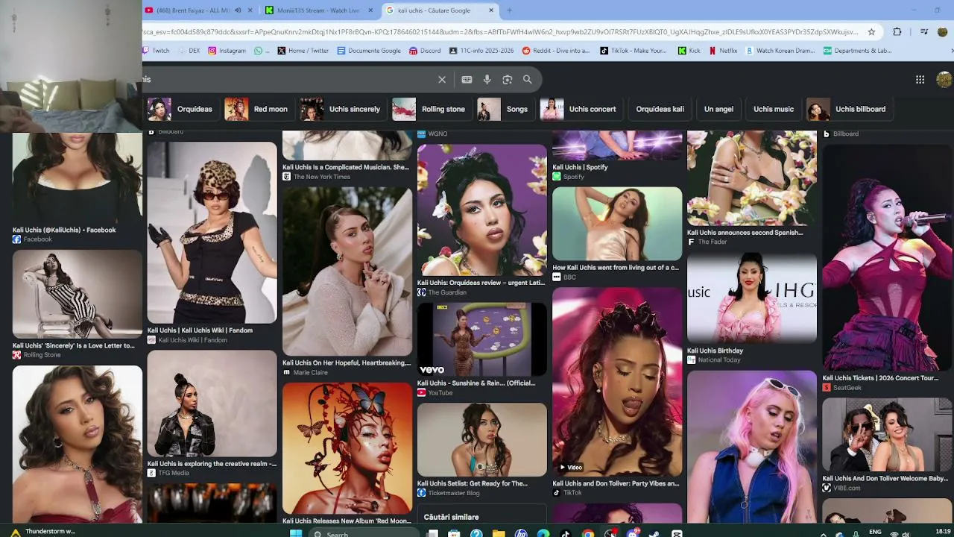
Task: Clear the search box with the X icon
Action: (x=442, y=79)
